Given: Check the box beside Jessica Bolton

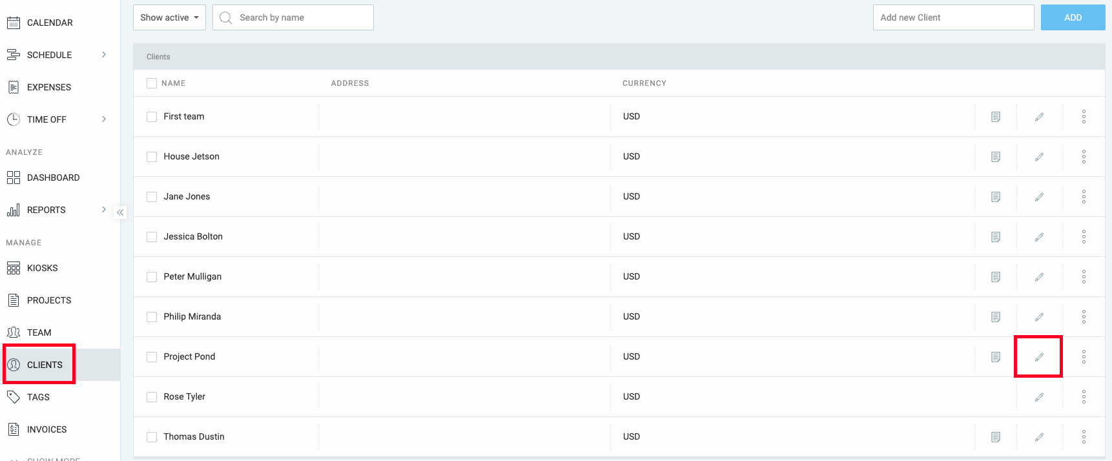Looking at the screenshot, I should click(x=152, y=237).
